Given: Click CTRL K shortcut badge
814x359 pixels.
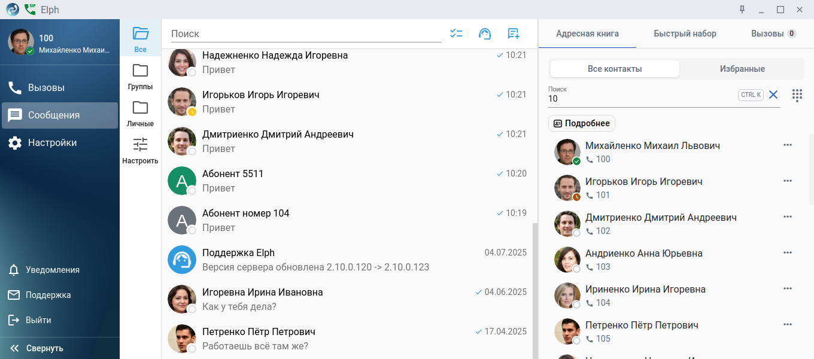Looking at the screenshot, I should tap(751, 95).
